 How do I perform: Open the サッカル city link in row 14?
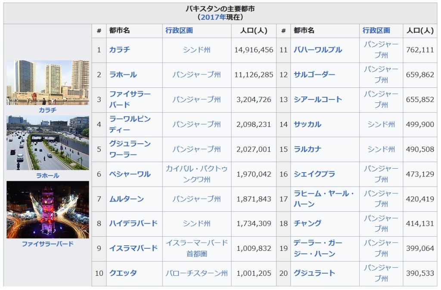point(307,124)
